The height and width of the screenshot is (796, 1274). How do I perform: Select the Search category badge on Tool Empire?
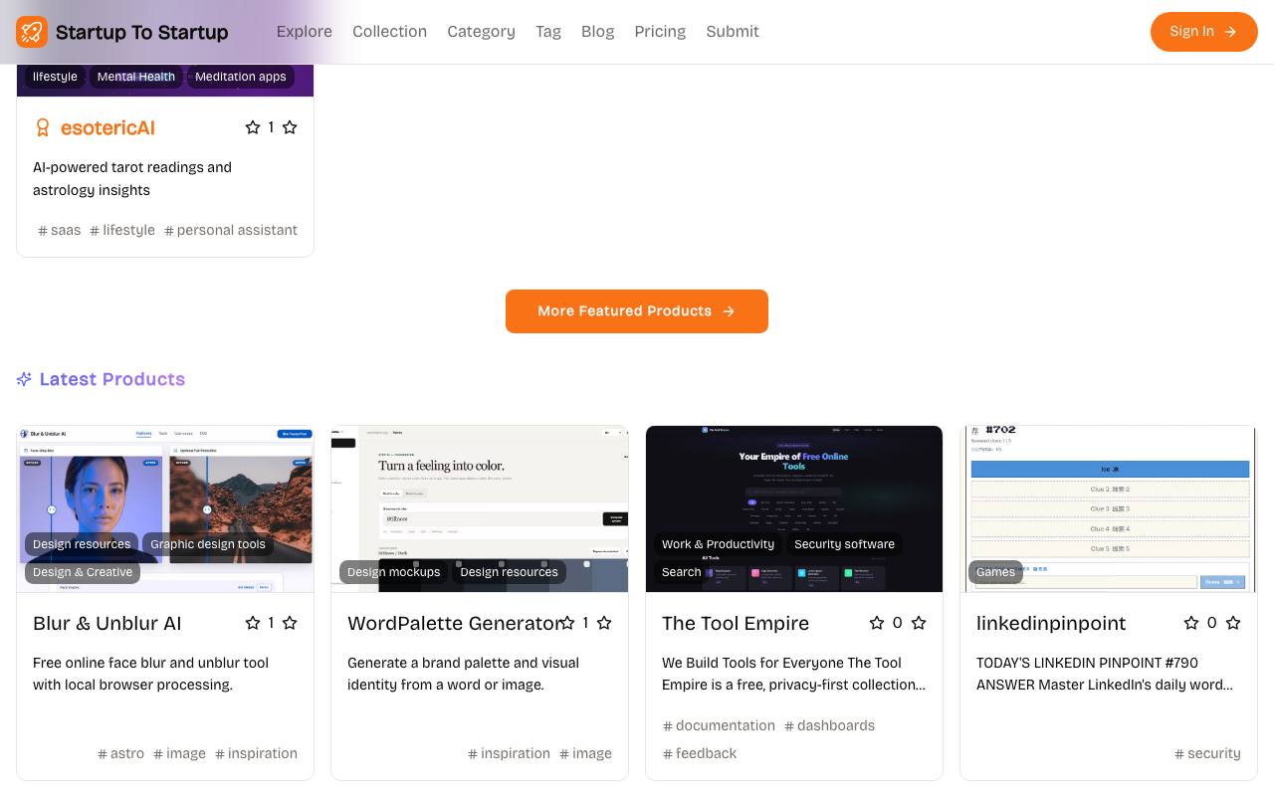682,572
